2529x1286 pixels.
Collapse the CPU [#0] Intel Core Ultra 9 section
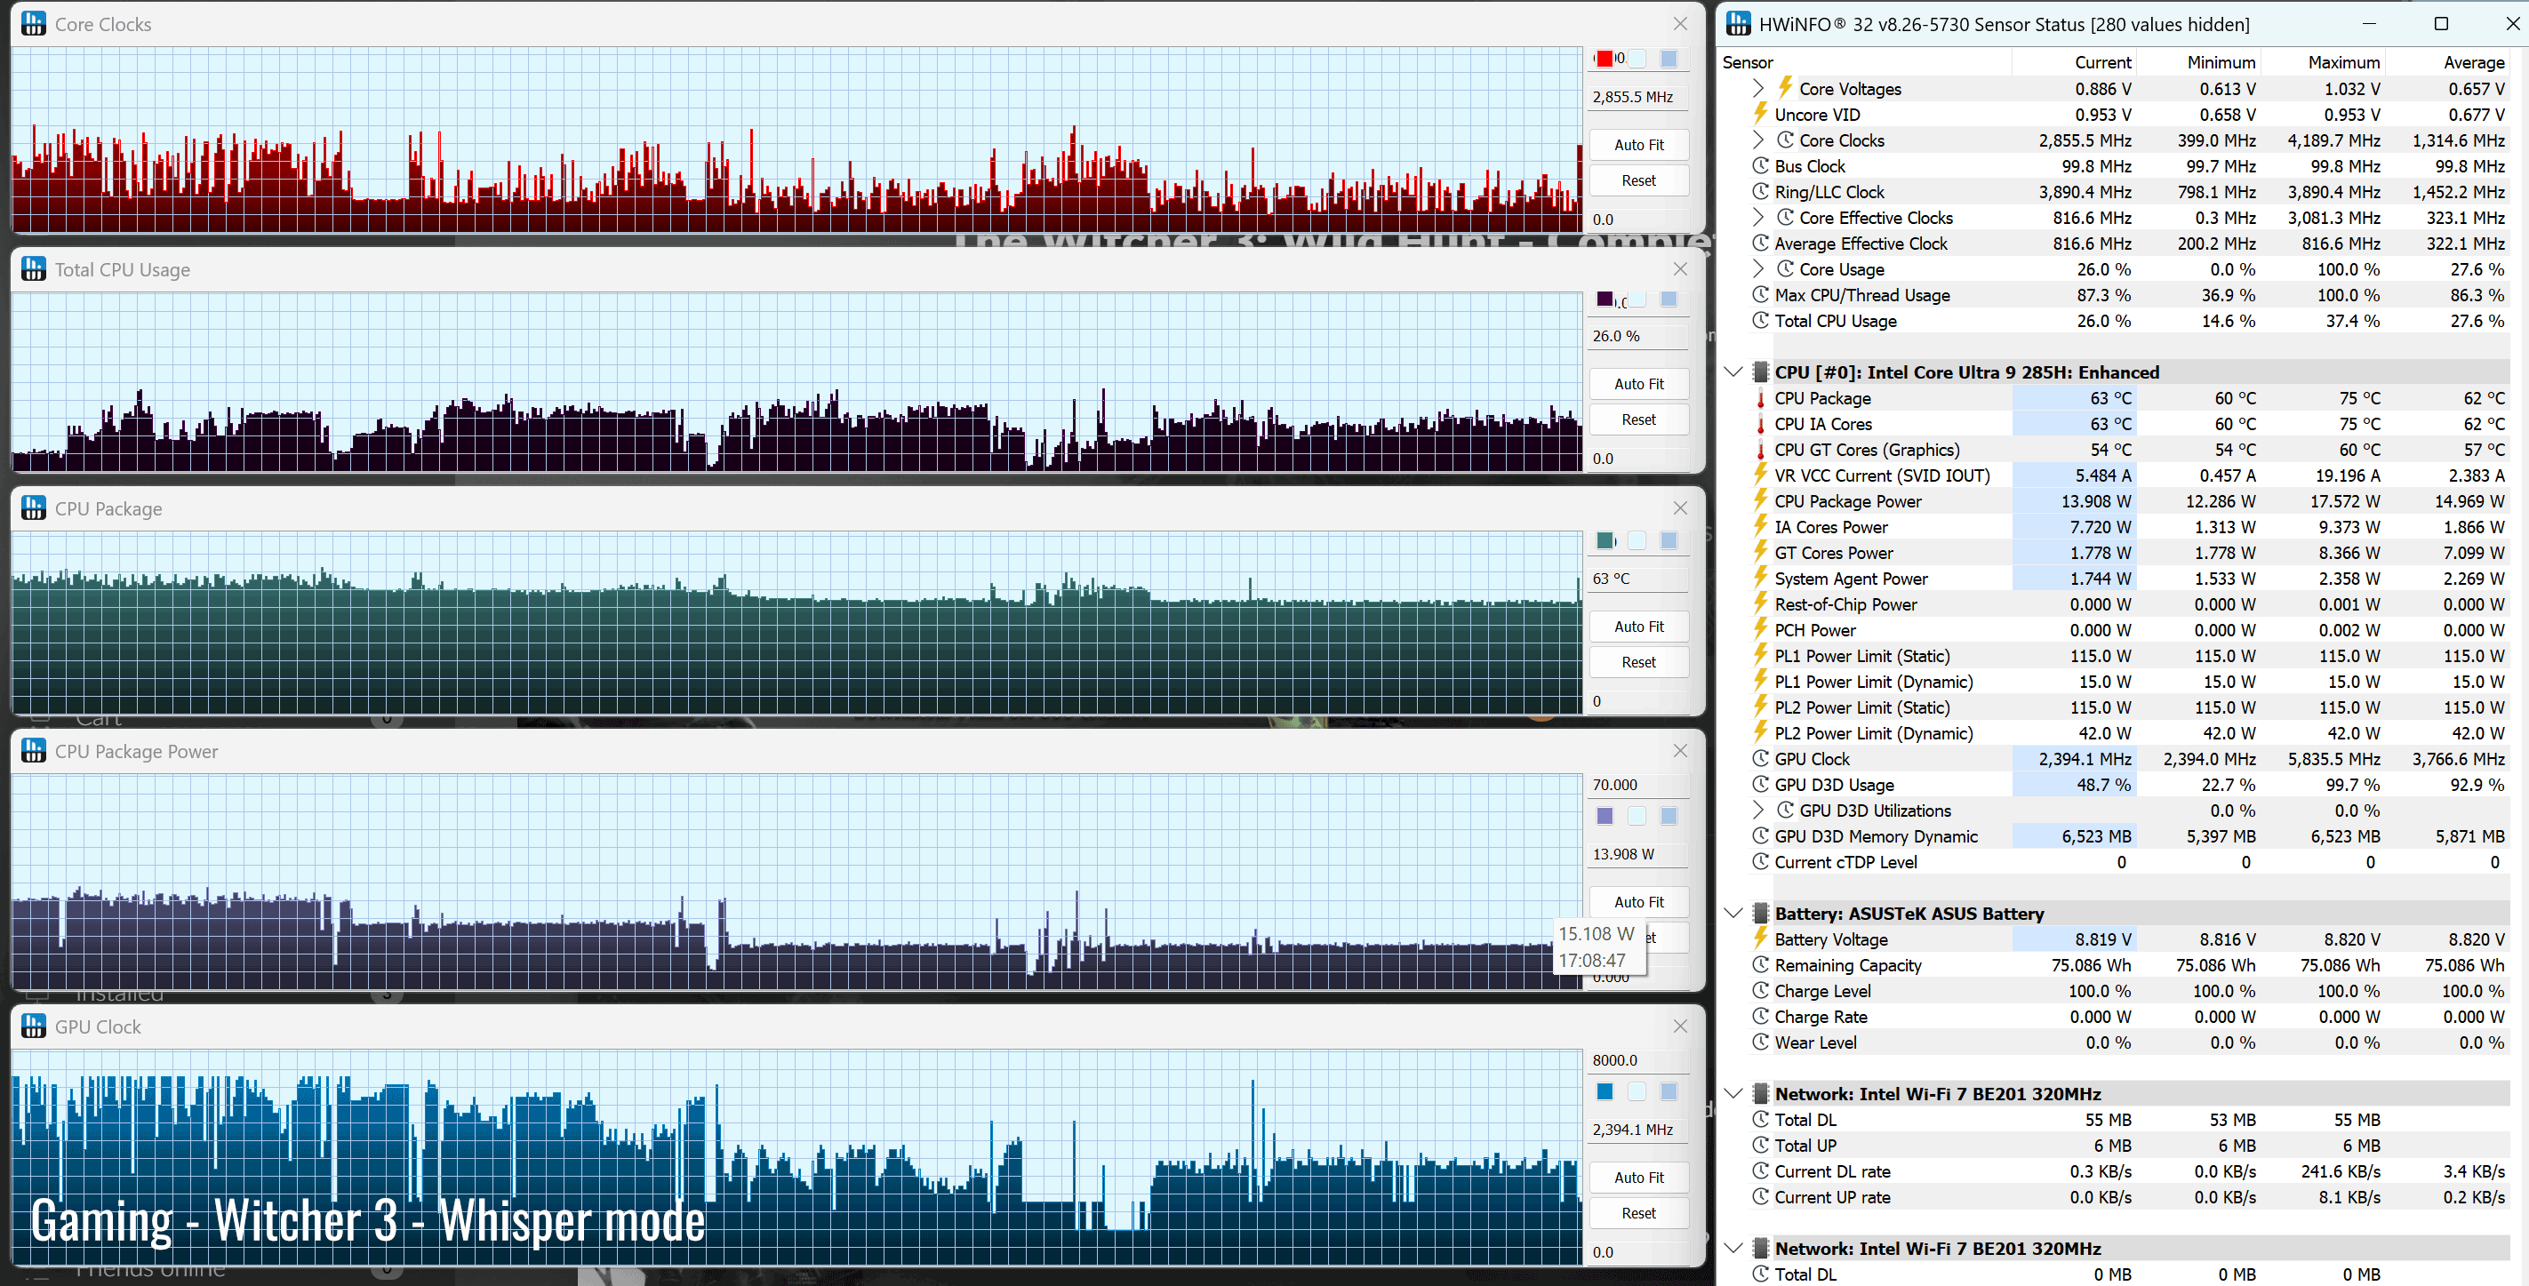[x=1733, y=372]
